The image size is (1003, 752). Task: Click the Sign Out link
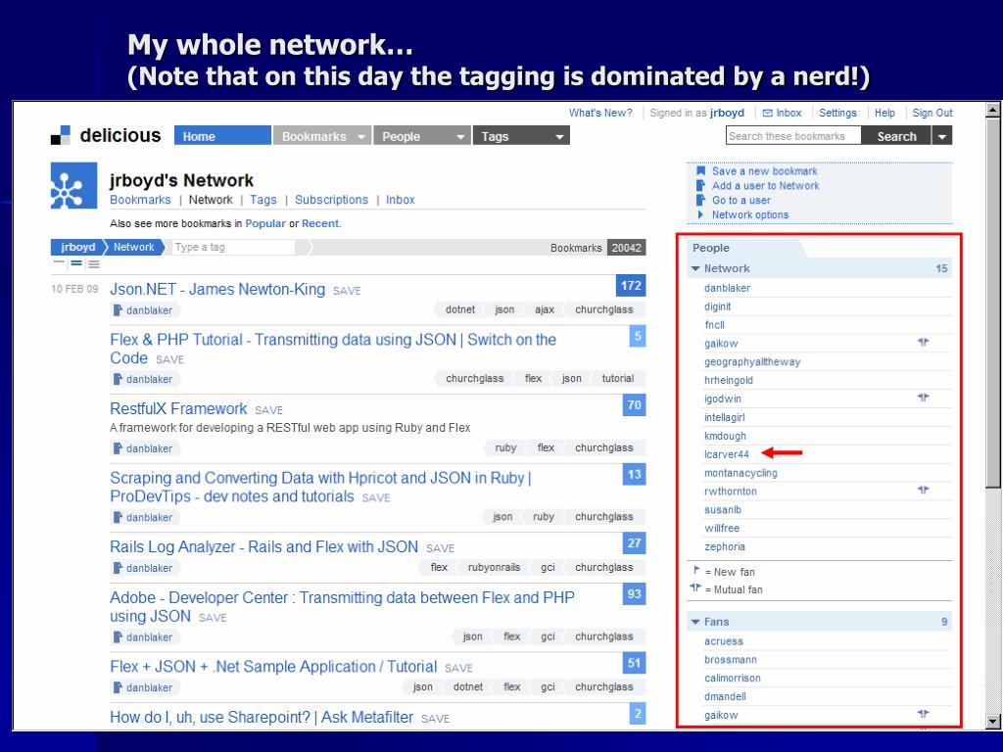(932, 113)
